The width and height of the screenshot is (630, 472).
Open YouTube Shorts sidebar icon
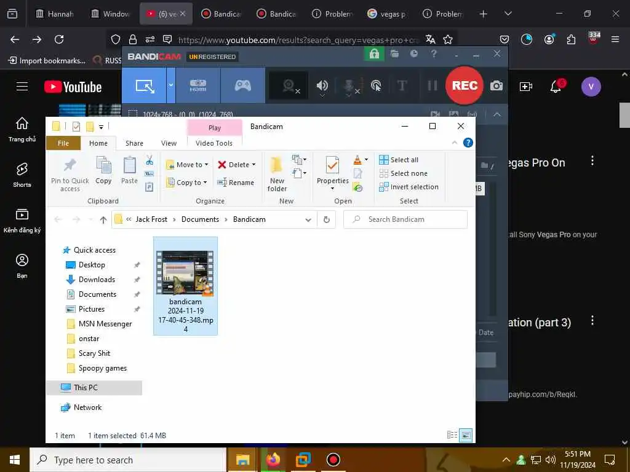(22, 175)
